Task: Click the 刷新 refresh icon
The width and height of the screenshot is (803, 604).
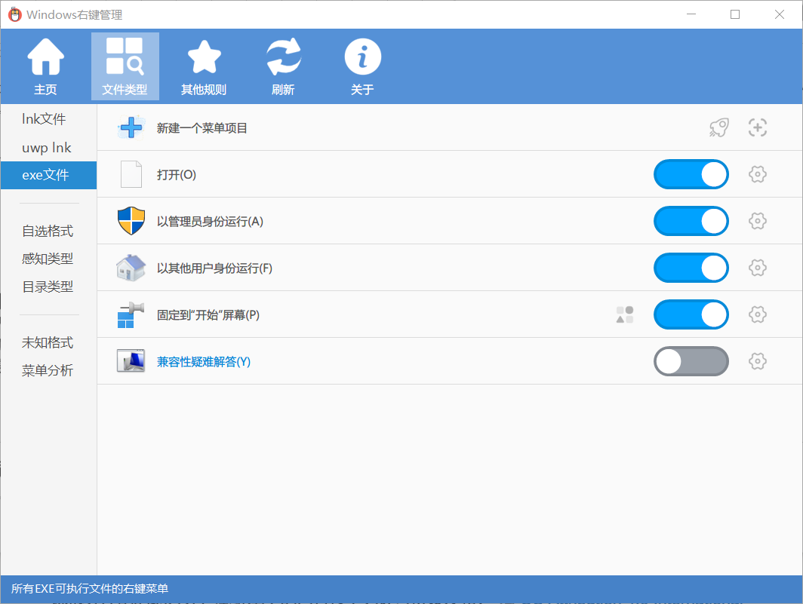Action: 283,59
